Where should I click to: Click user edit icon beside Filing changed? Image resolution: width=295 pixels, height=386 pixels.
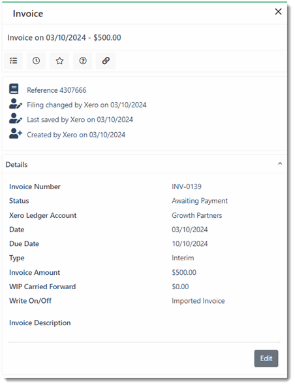tap(16, 104)
